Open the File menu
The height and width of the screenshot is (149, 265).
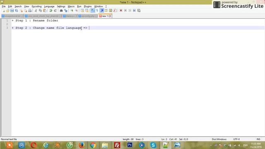[x=4, y=7]
